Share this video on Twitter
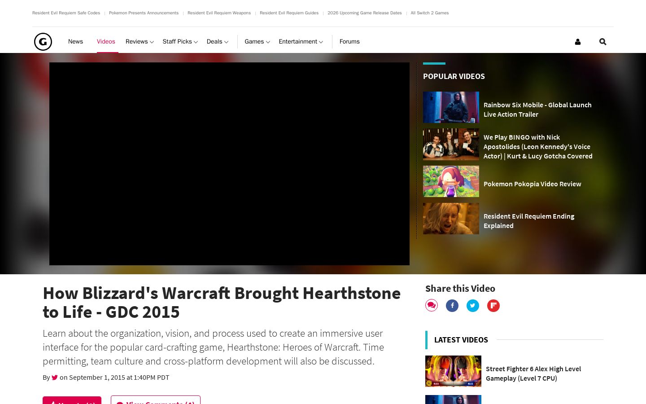The width and height of the screenshot is (646, 404). (473, 306)
